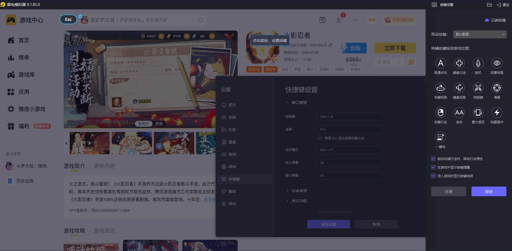Click the 老板键 shortcut field Ctrl + Q
The width and height of the screenshot is (512, 251).
[350, 117]
